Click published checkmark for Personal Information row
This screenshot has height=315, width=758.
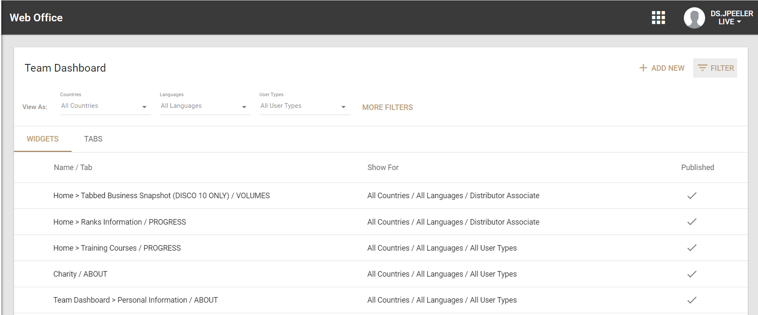click(691, 300)
